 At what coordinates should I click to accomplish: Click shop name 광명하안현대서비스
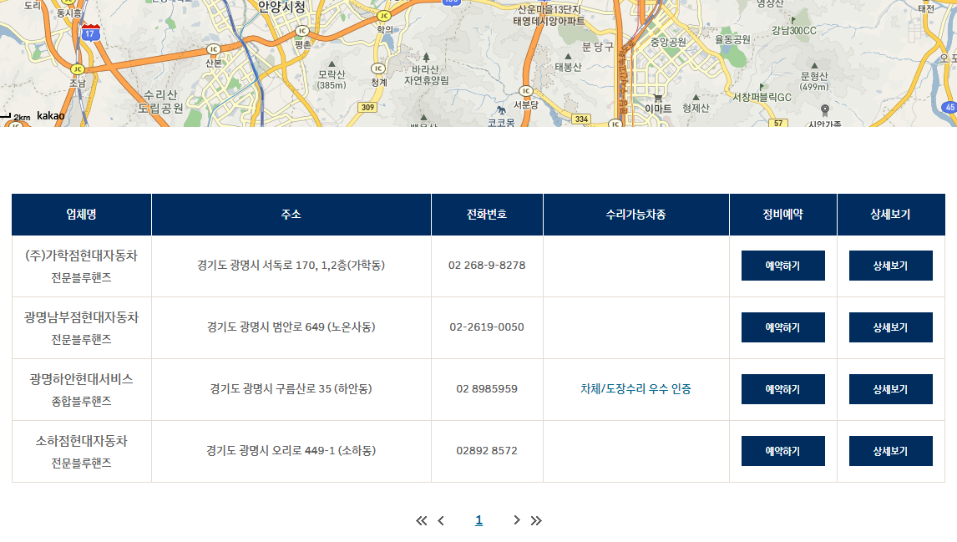(81, 379)
